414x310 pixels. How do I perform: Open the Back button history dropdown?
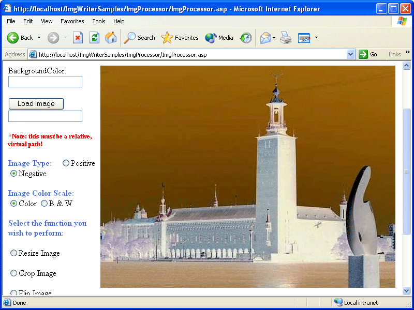tap(39, 38)
